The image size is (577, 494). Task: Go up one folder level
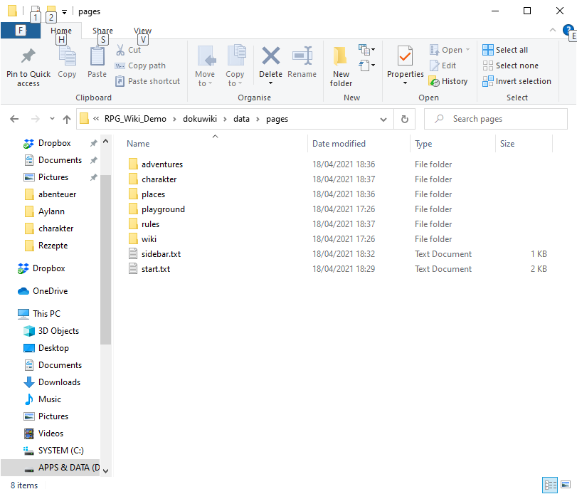click(x=67, y=119)
